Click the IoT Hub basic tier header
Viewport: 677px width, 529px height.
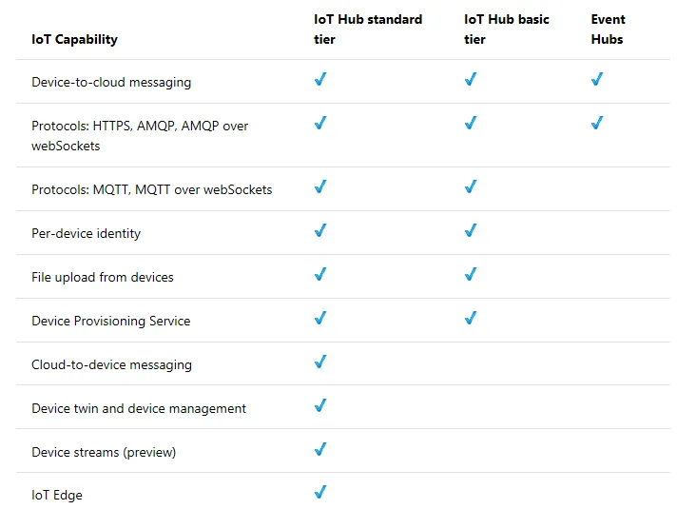pos(506,29)
